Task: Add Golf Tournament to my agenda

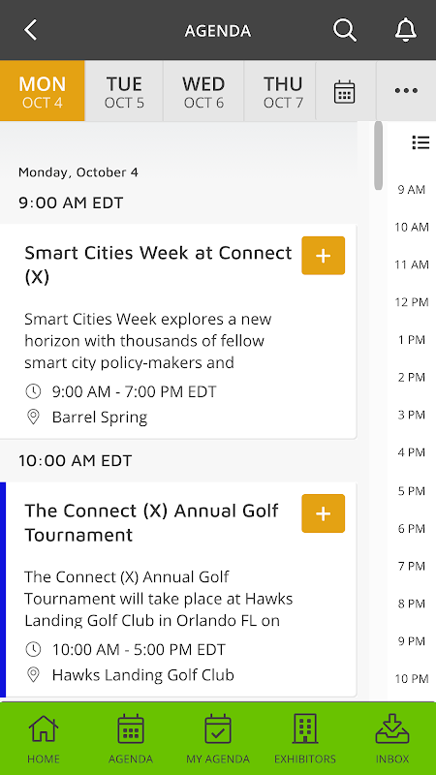Action: pyautogui.click(x=324, y=513)
